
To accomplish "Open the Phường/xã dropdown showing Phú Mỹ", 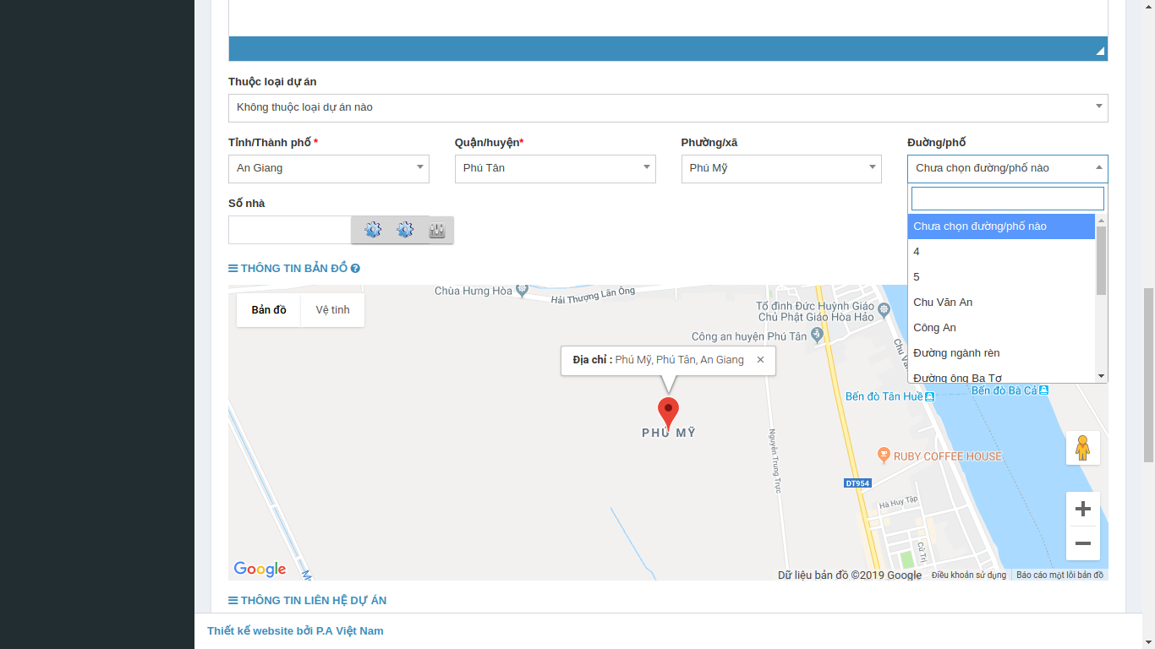I will pyautogui.click(x=781, y=168).
